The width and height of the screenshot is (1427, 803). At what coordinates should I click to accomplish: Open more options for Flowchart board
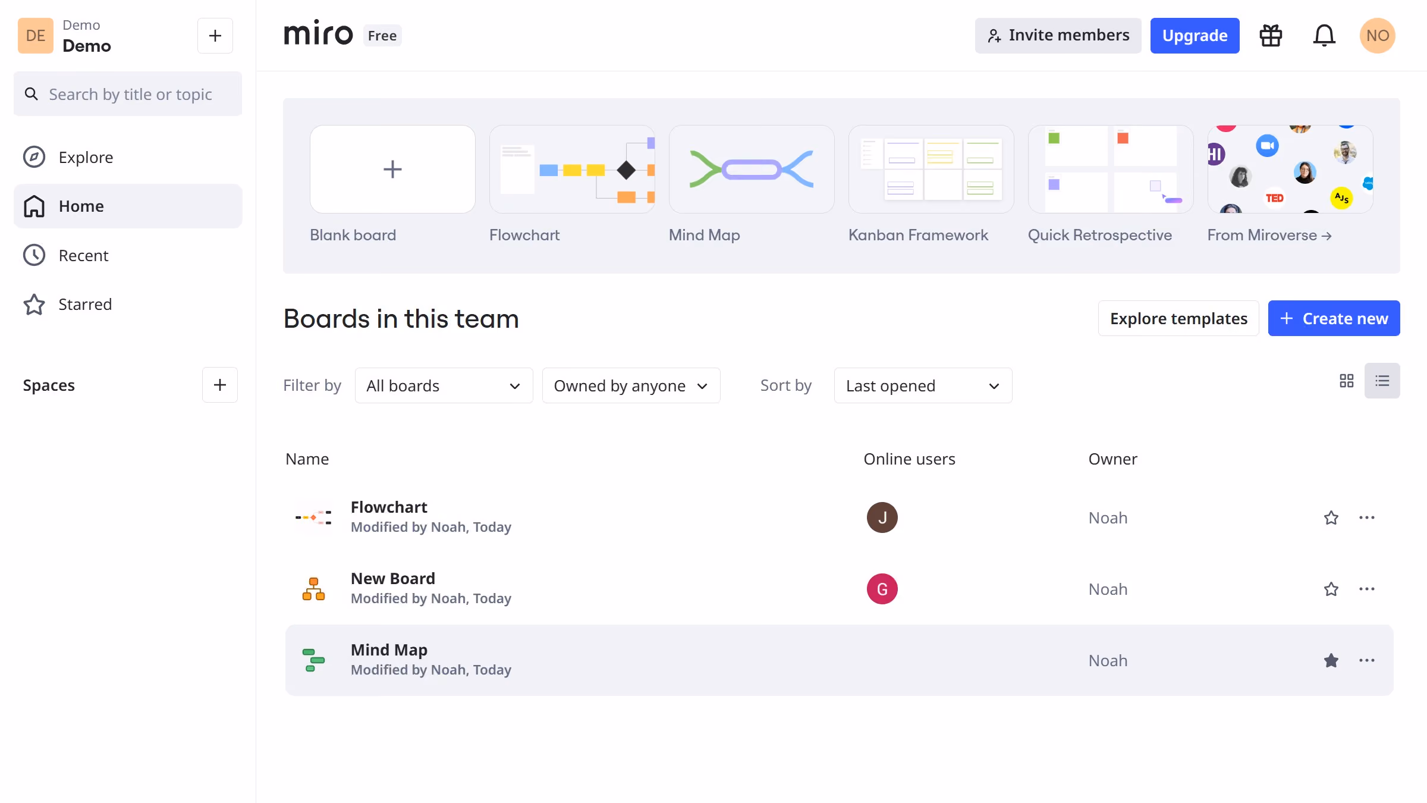(x=1367, y=517)
